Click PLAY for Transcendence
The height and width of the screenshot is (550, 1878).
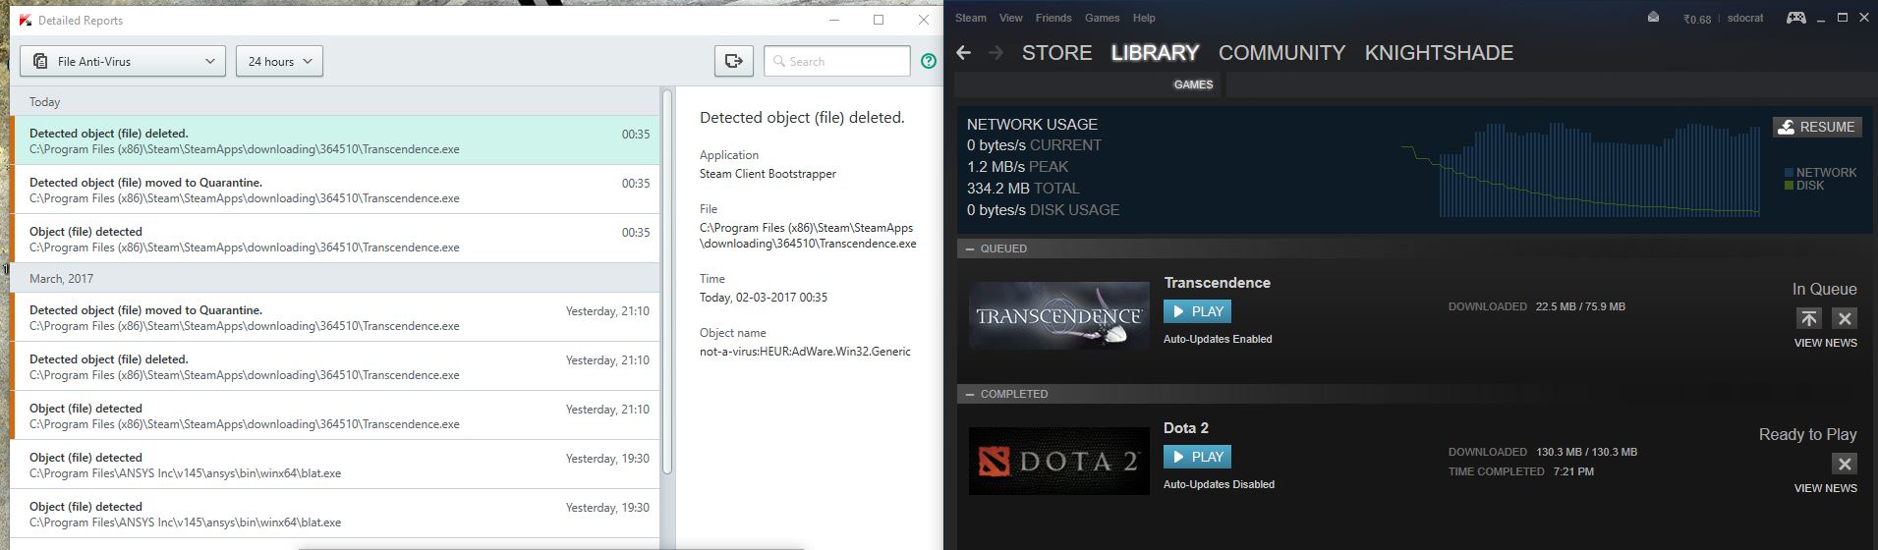coord(1197,311)
